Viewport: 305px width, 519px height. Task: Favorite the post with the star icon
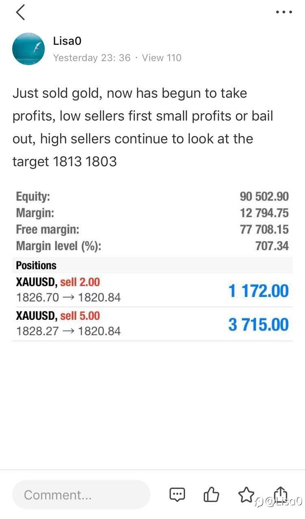(x=246, y=495)
